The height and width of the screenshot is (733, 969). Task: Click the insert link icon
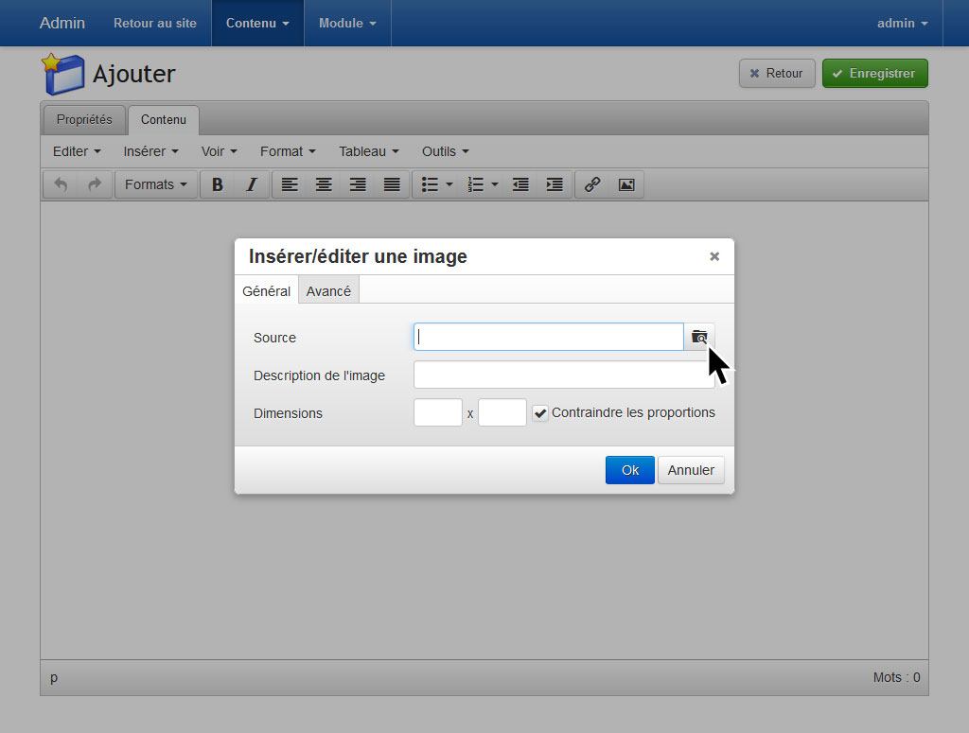point(592,184)
